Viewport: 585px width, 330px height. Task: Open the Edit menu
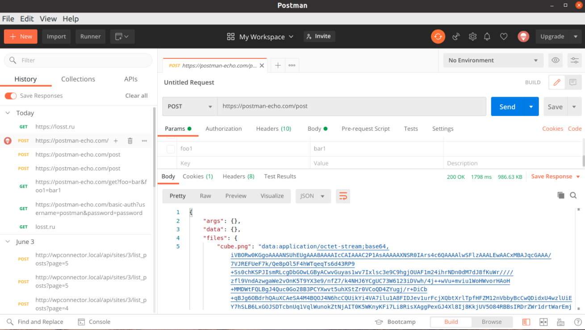(x=27, y=19)
